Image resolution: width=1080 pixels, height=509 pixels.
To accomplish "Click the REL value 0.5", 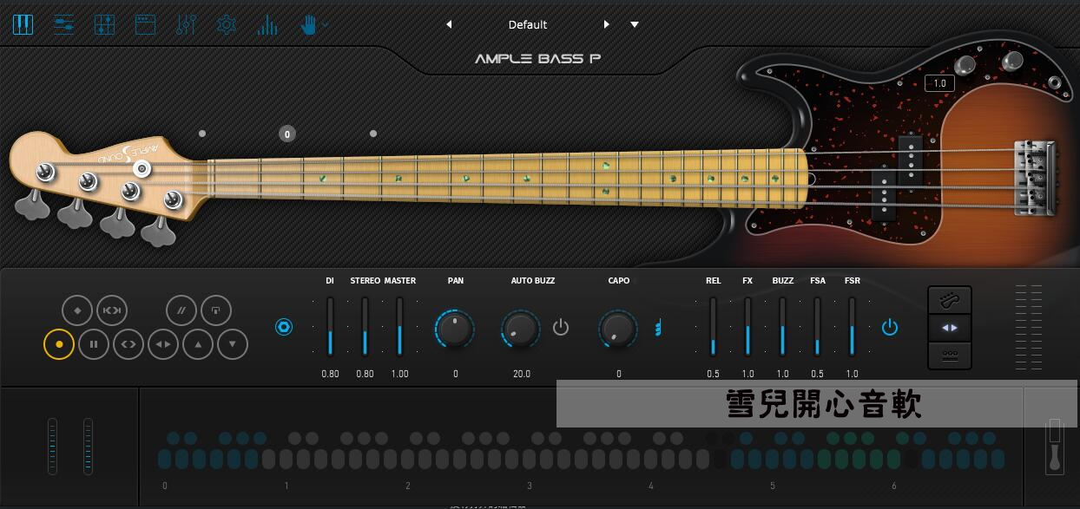I will (713, 374).
